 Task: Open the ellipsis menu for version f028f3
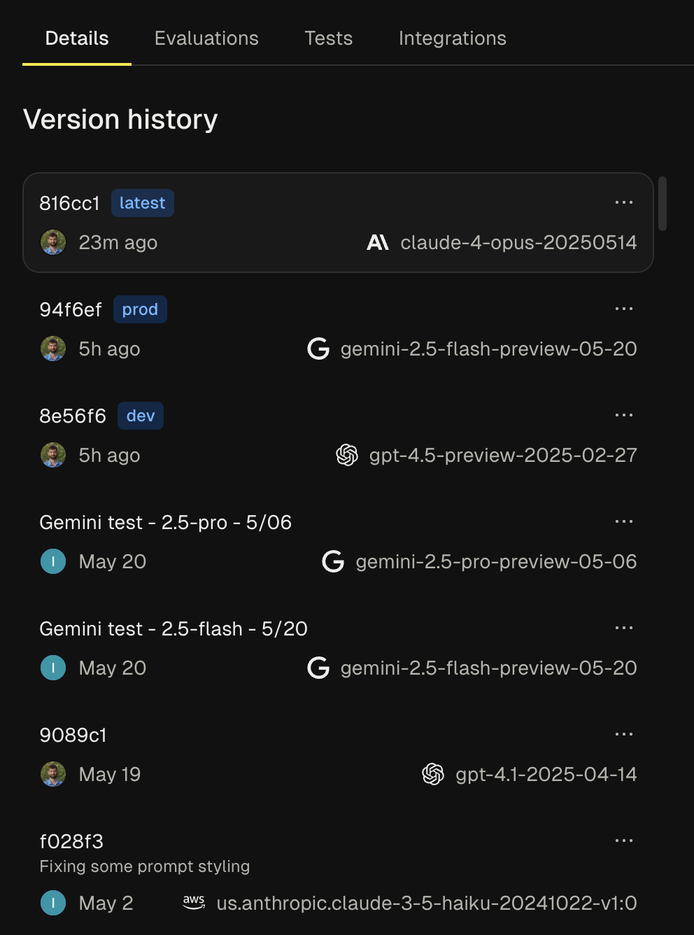tap(623, 841)
